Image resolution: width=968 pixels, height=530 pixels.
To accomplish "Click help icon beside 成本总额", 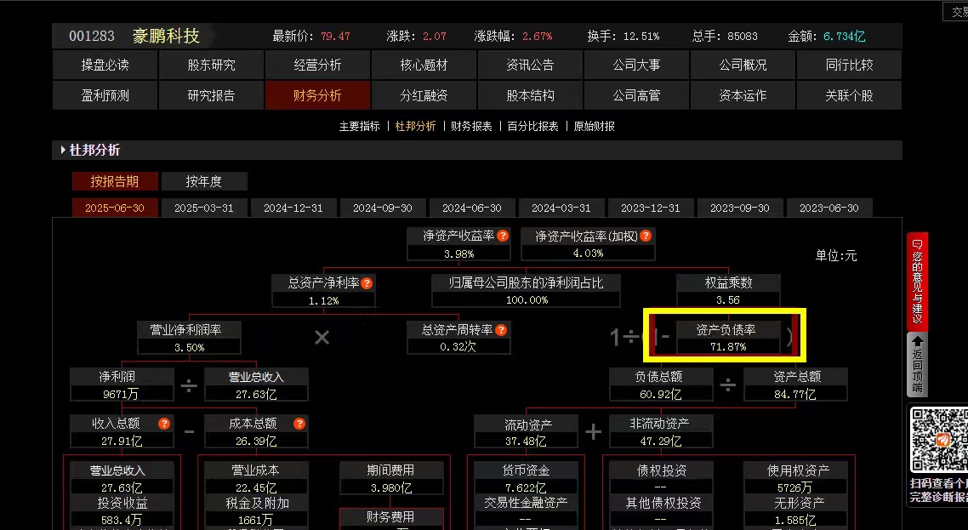I will coord(299,424).
